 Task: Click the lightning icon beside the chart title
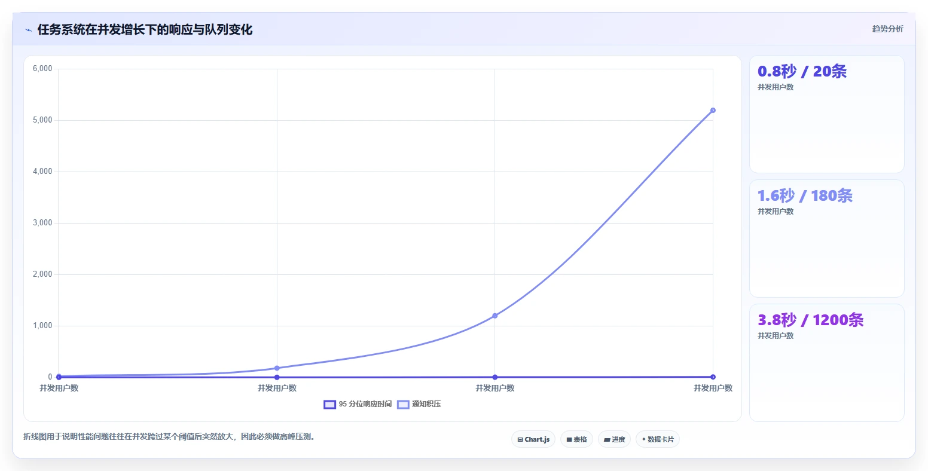[x=28, y=30]
